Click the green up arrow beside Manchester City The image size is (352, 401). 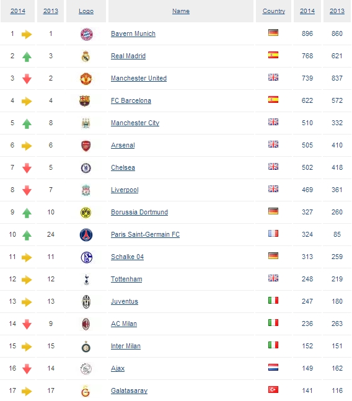click(27, 123)
